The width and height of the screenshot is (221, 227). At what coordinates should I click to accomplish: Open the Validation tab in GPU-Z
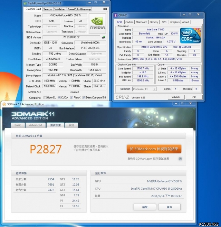tap(60, 9)
